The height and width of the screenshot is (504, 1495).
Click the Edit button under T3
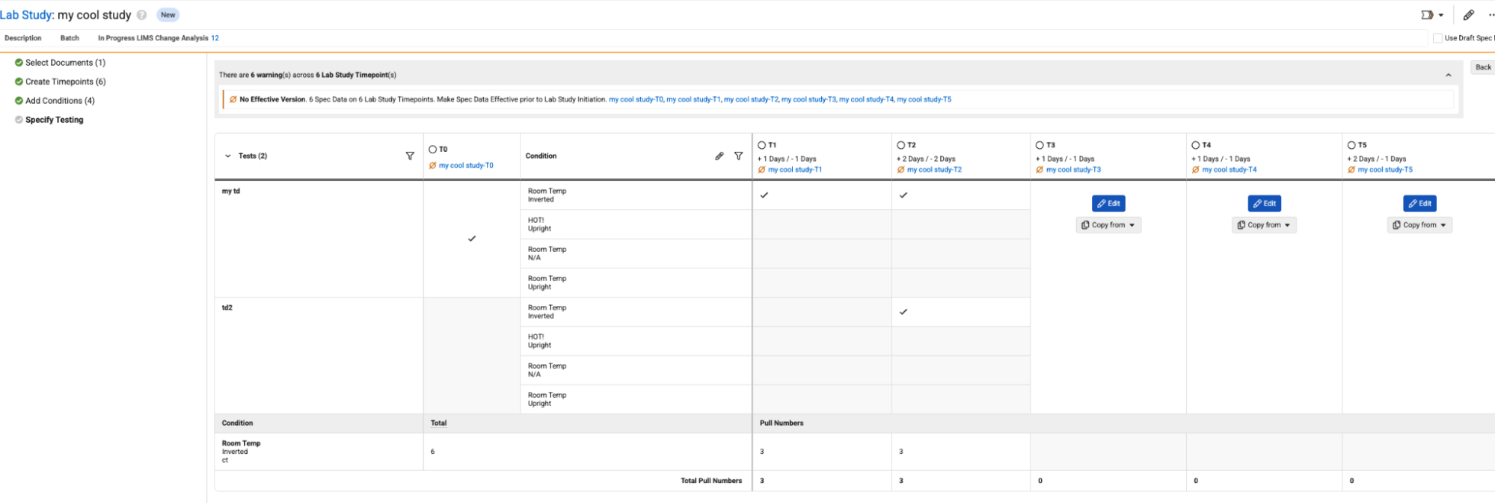coord(1108,203)
